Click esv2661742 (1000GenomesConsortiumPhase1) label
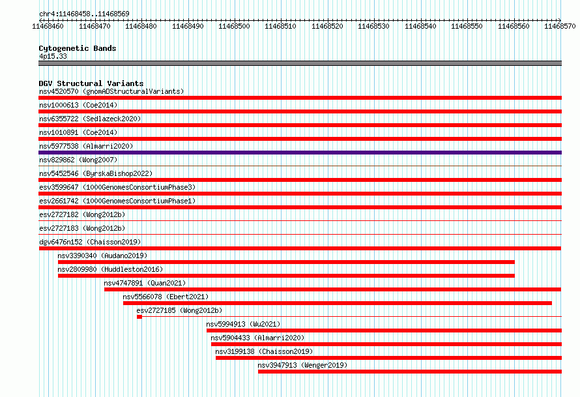580x397 pixels. 117,201
